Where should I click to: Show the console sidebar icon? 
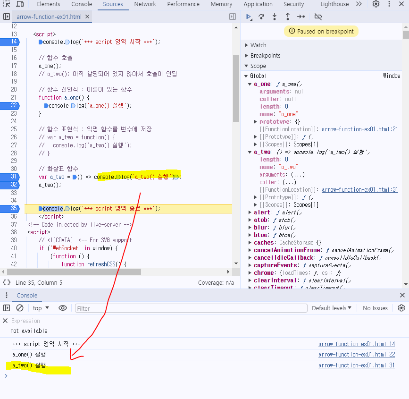7,308
